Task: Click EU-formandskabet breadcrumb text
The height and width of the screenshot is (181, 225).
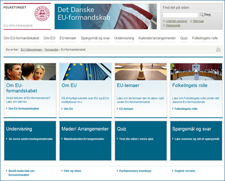Action: [x=73, y=50]
